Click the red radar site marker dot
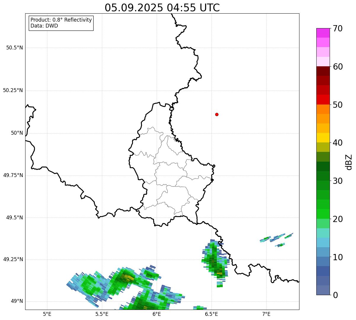The width and height of the screenshot is (356, 320). [217, 114]
